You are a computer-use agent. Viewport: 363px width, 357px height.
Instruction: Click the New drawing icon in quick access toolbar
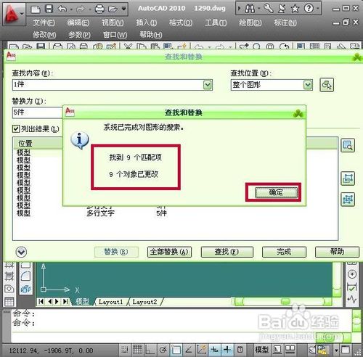click(36, 9)
